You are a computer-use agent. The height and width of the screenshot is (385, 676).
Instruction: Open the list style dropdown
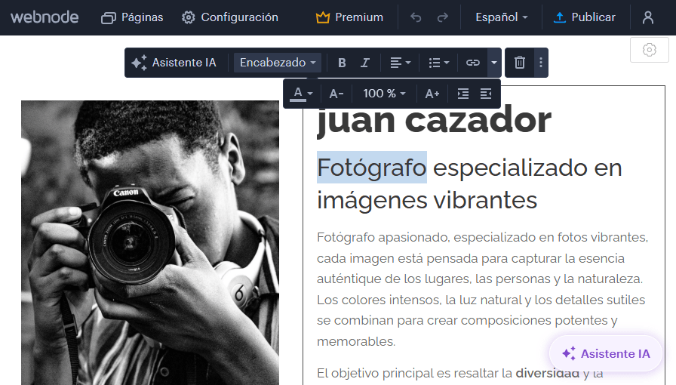[x=439, y=63]
